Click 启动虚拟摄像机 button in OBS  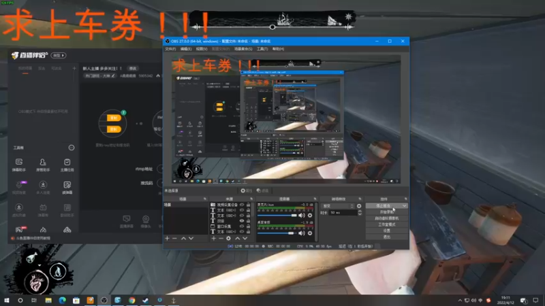(386, 218)
